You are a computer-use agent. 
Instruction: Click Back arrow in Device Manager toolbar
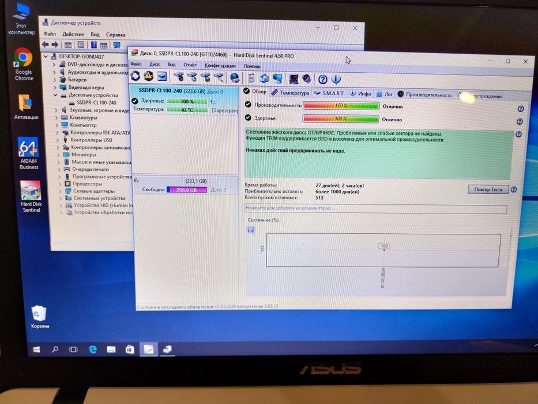click(x=46, y=44)
